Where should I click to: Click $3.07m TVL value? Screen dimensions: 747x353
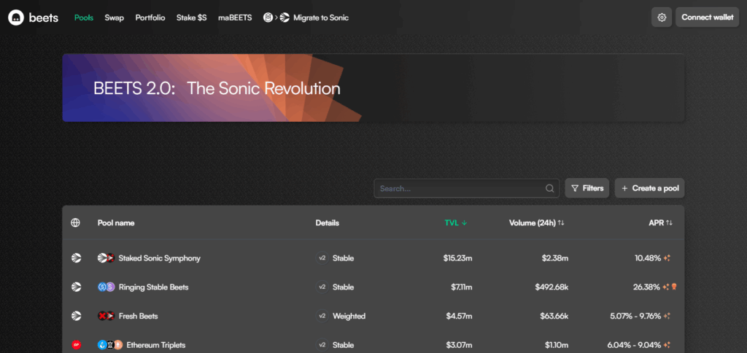(460, 344)
